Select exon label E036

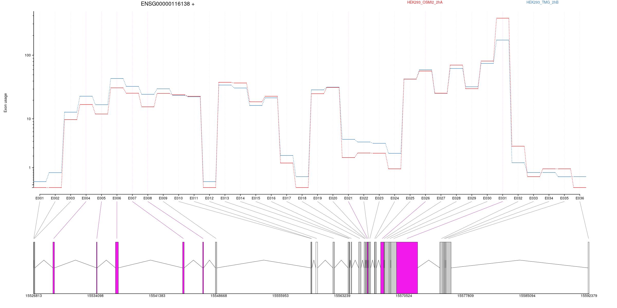click(580, 198)
